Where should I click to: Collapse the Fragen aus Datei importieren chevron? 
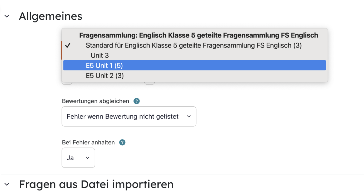point(7,184)
